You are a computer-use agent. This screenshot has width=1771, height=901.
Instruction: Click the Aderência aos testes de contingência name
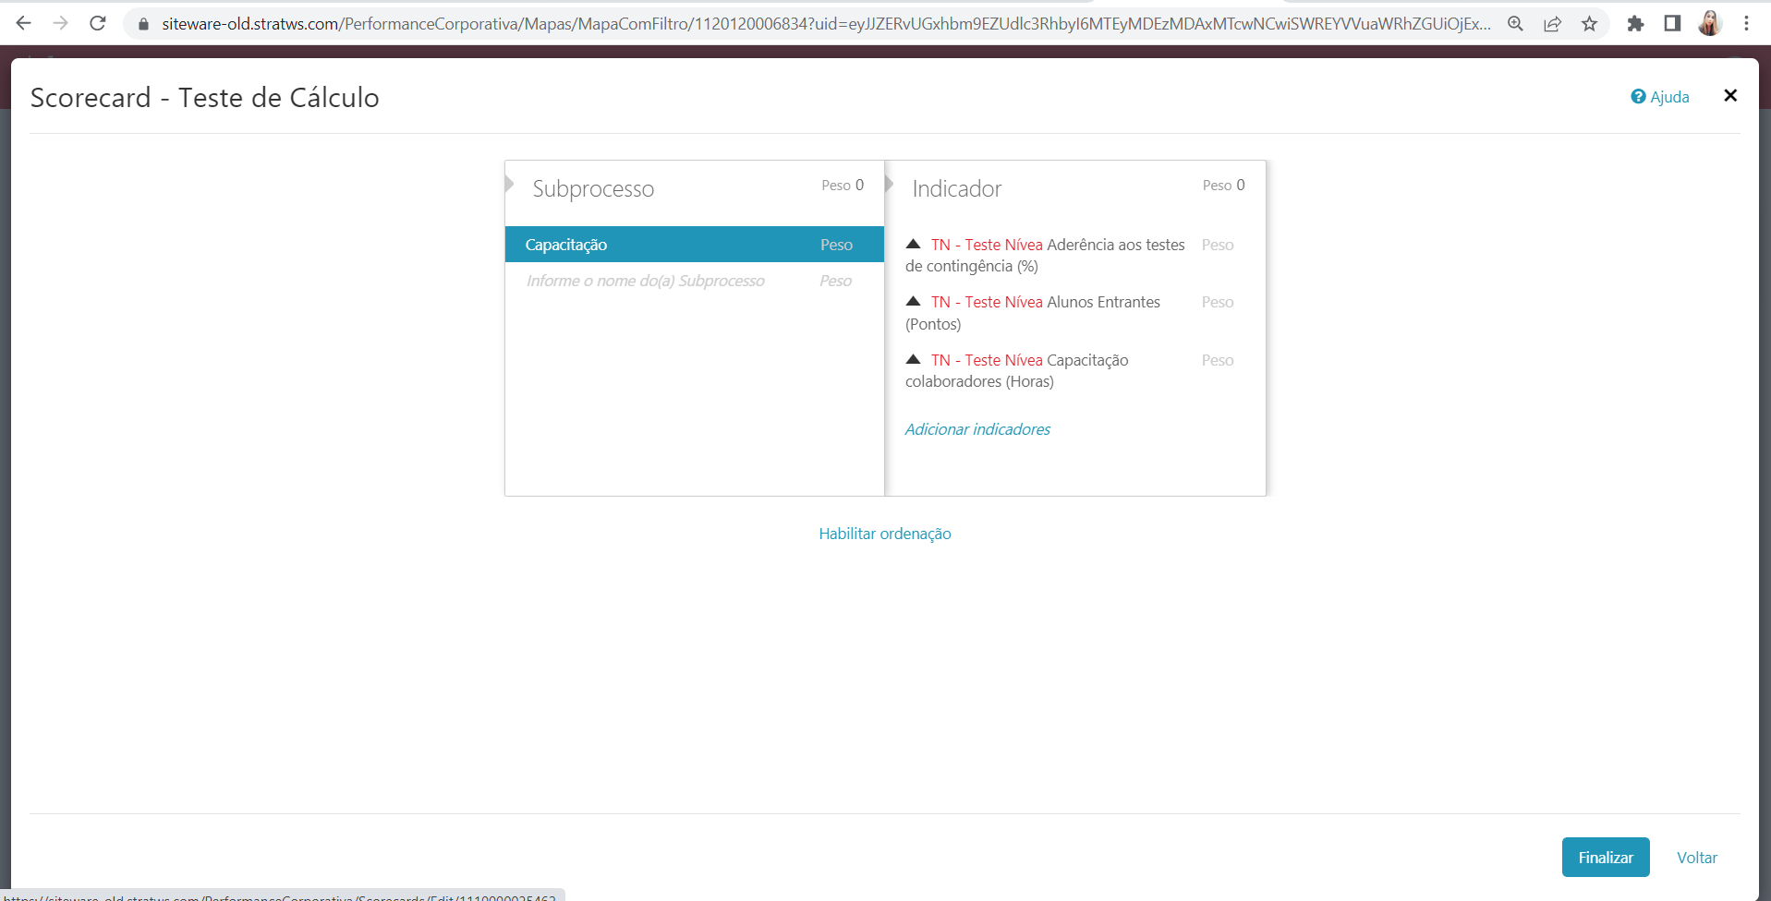tap(1045, 256)
